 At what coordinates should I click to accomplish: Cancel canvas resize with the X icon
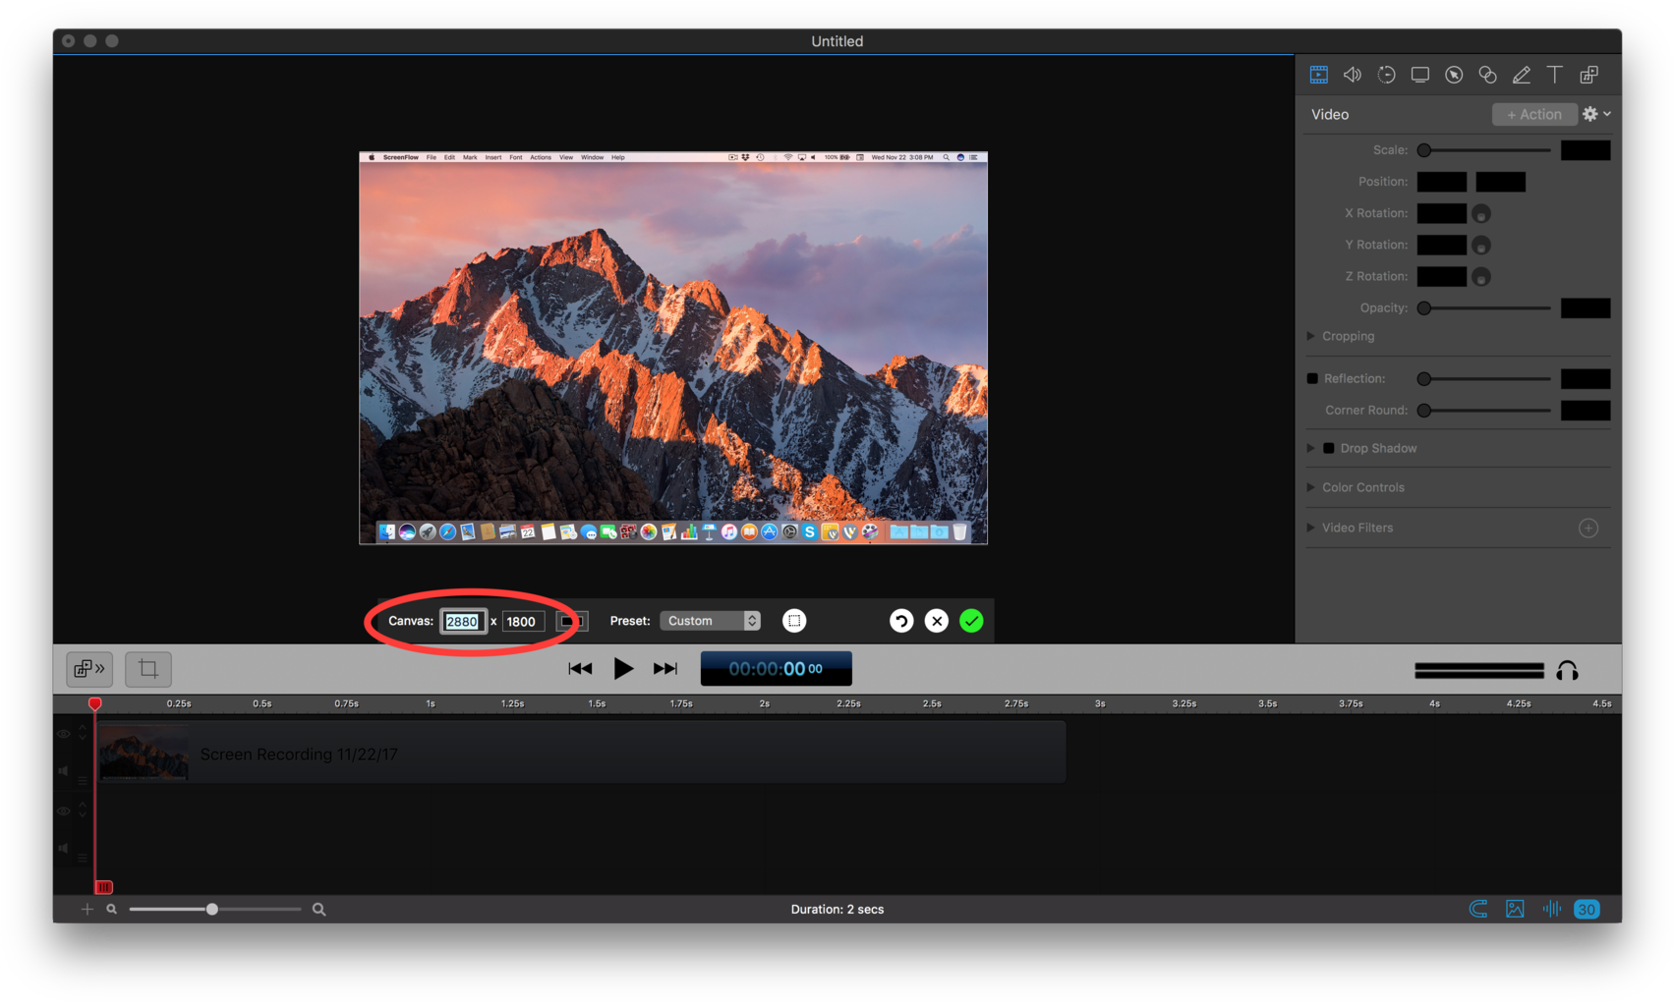937,621
